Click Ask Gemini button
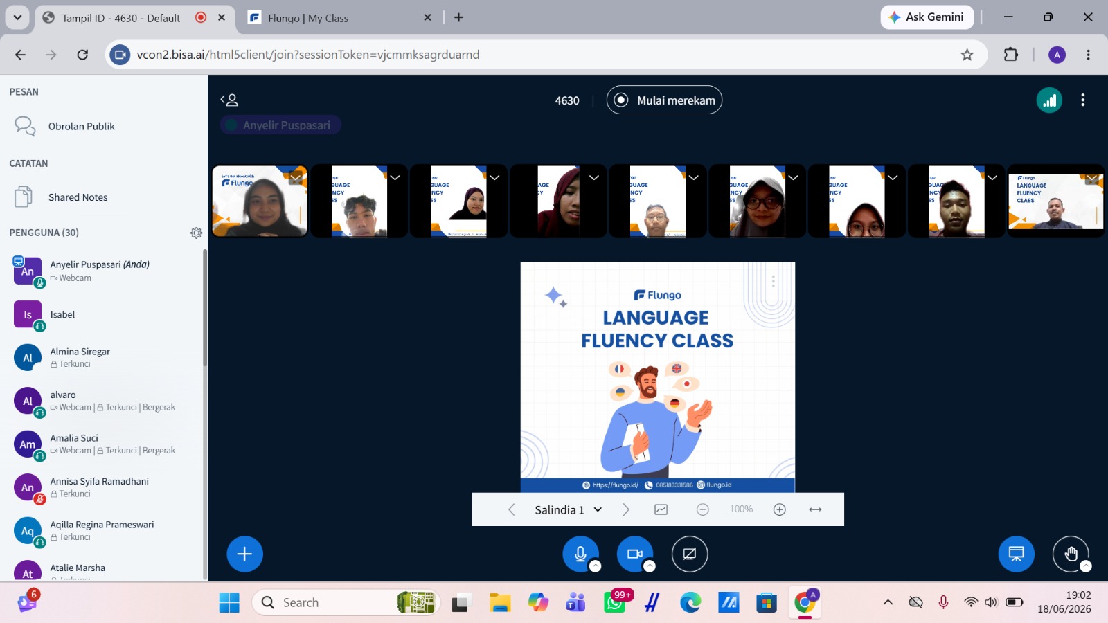This screenshot has width=1108, height=623. (927, 17)
